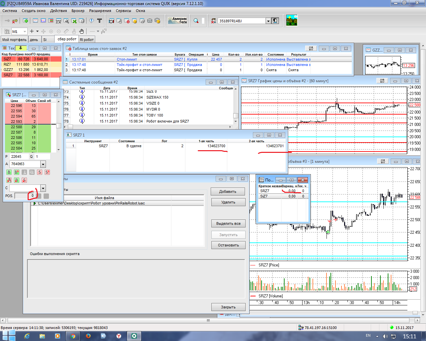This screenshot has width=426, height=341.
Task: Click the anchor icon in the quotes window title
Action: (x=21, y=48)
